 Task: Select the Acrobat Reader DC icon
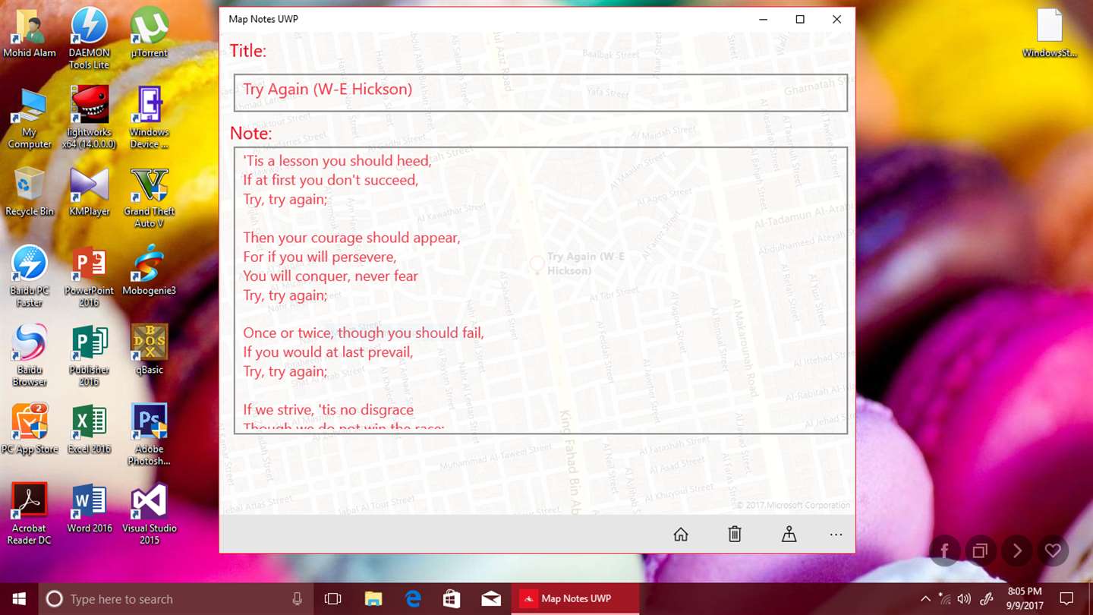(x=30, y=514)
